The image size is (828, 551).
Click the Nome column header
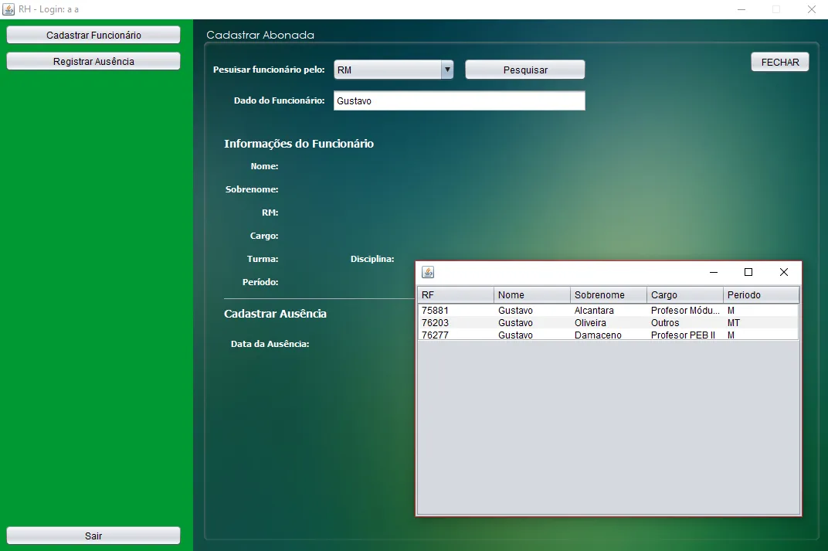tap(531, 295)
